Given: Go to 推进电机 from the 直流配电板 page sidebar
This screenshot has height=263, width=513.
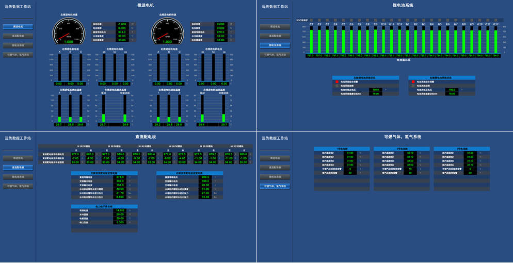Looking at the screenshot, I should point(18,158).
